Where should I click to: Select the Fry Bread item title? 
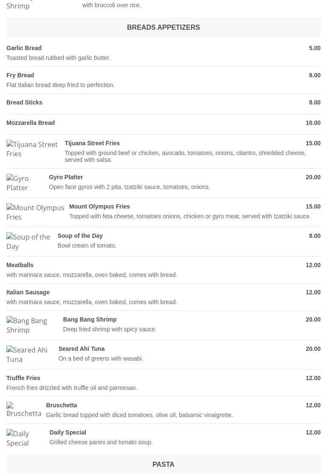click(x=20, y=75)
